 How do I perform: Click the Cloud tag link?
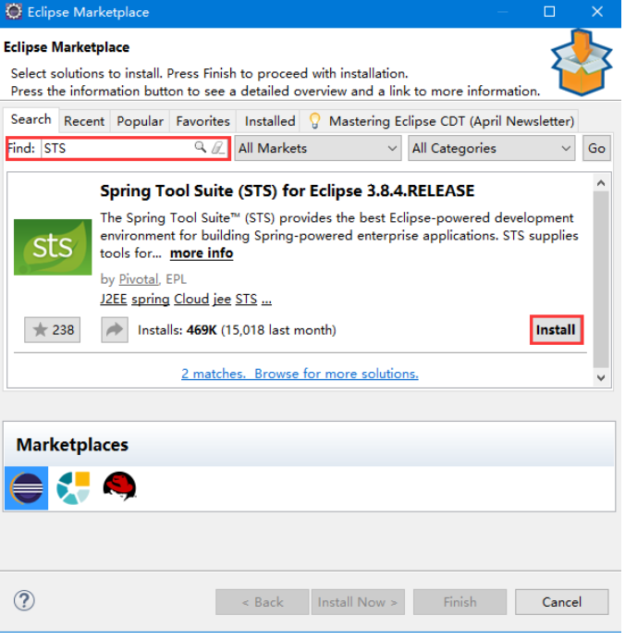click(192, 301)
